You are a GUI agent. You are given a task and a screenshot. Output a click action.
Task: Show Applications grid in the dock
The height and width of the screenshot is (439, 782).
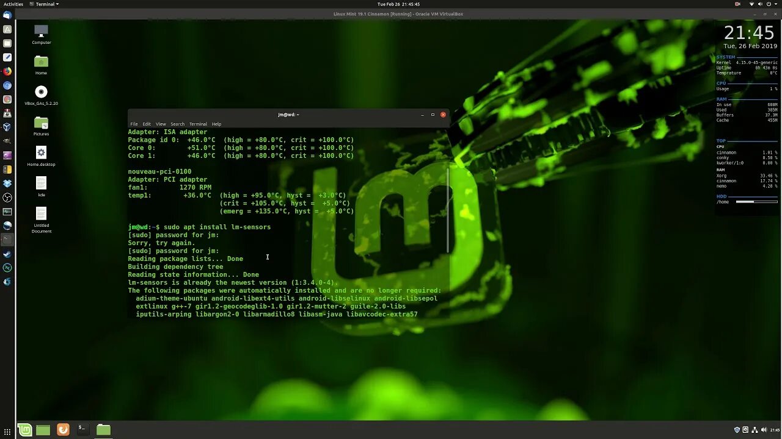point(7,432)
